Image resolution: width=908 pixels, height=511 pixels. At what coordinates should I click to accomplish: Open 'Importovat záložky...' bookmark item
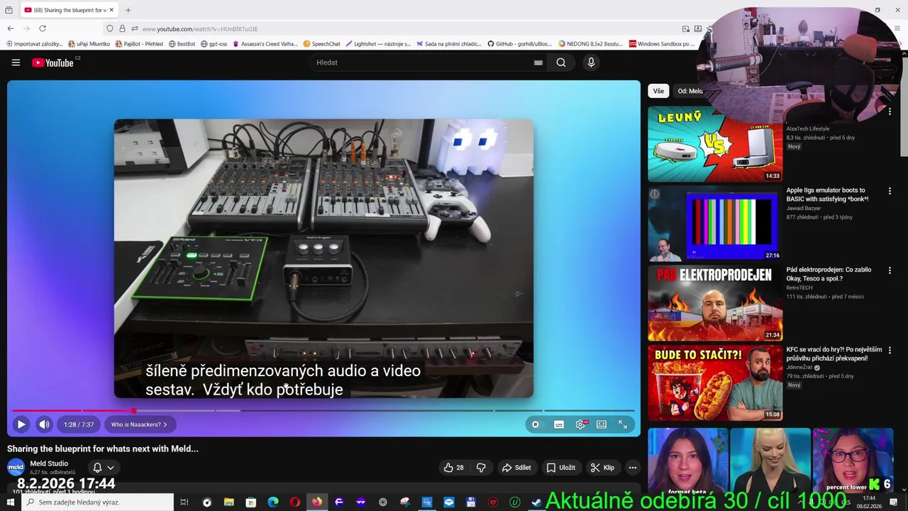[x=34, y=44]
